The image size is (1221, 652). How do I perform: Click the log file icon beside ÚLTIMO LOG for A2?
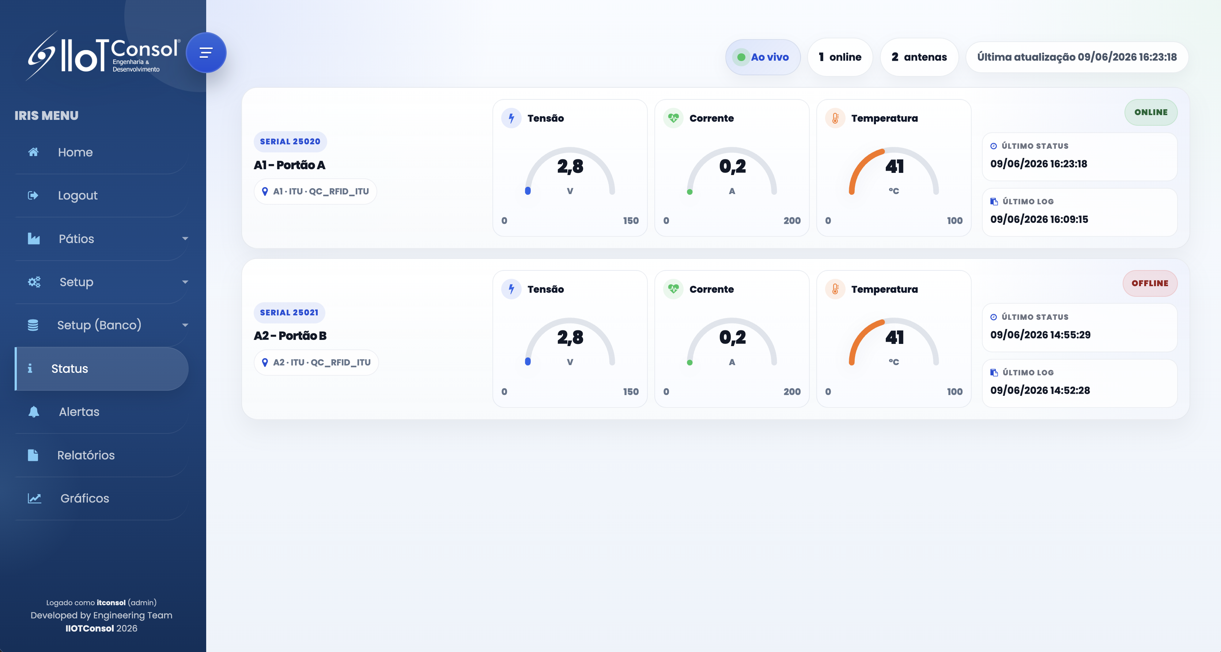point(994,372)
